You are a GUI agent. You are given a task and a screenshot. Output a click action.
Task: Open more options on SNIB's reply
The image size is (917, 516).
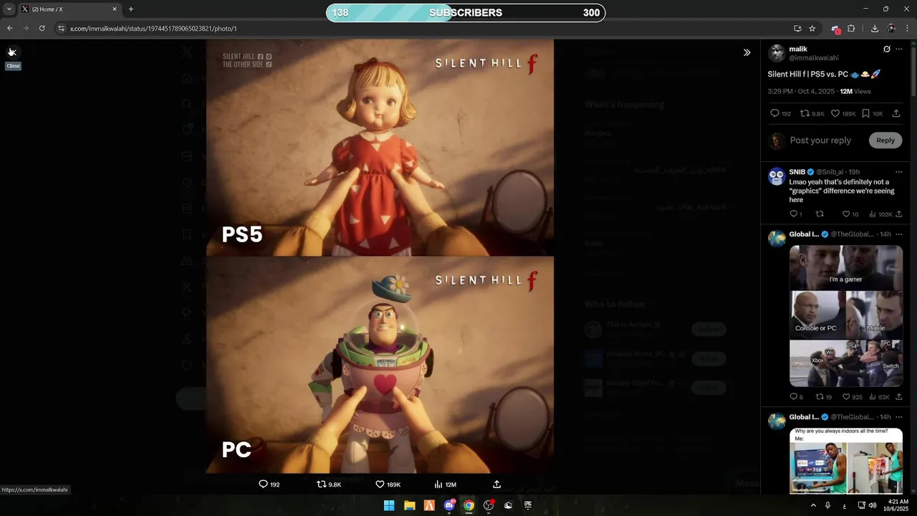(x=899, y=172)
